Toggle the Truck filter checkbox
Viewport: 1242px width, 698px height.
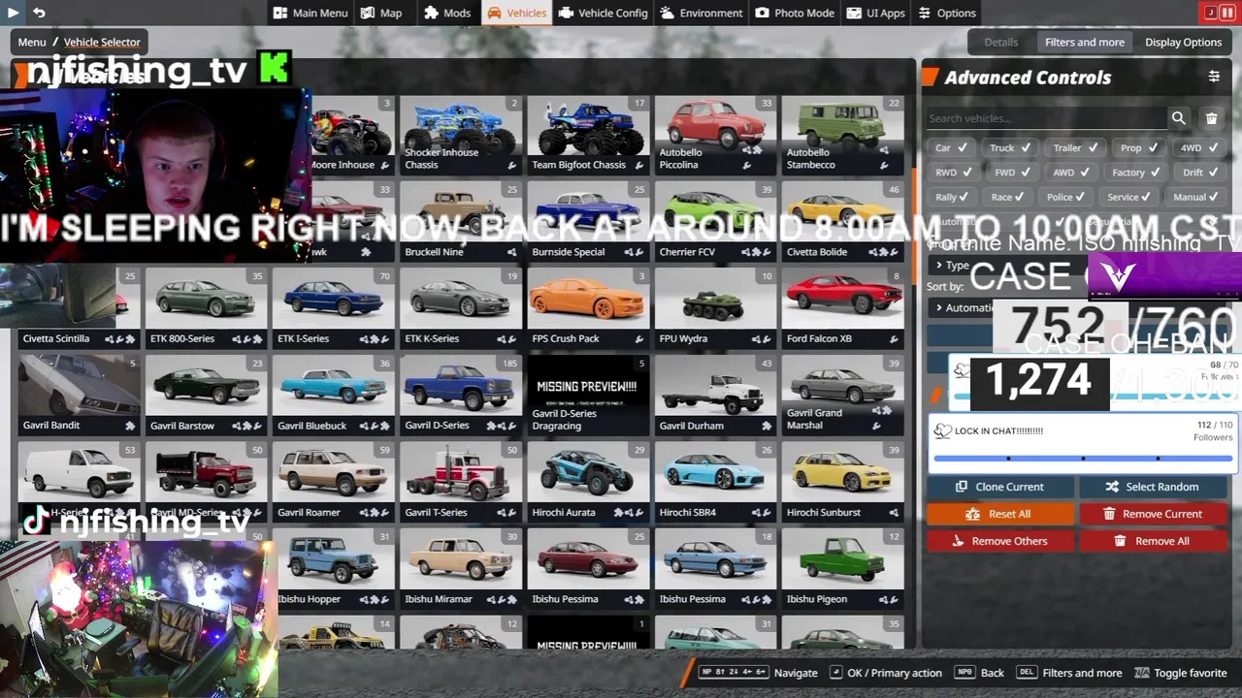pyautogui.click(x=1011, y=147)
